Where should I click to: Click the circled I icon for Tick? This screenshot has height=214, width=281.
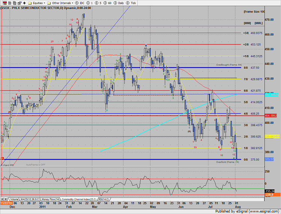128,3
